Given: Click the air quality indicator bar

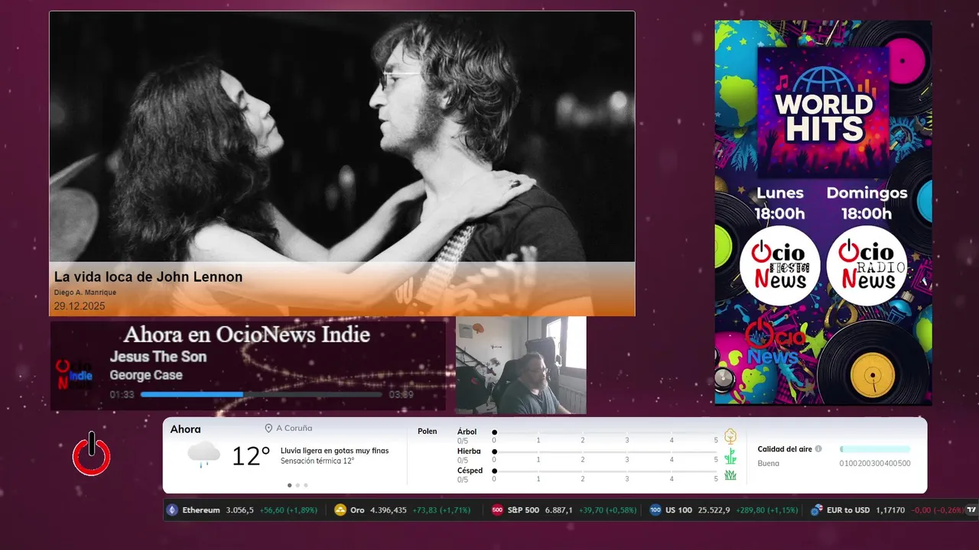Looking at the screenshot, I should click(875, 449).
